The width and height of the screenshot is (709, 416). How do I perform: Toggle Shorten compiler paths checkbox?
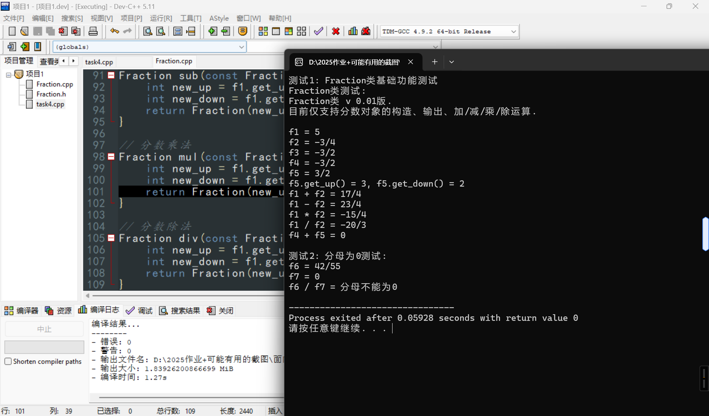point(8,361)
